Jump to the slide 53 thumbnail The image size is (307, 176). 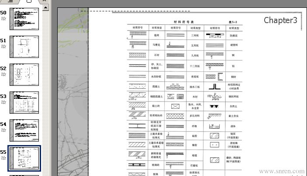[24, 102]
